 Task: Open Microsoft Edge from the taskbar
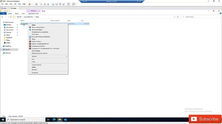tap(54, 120)
